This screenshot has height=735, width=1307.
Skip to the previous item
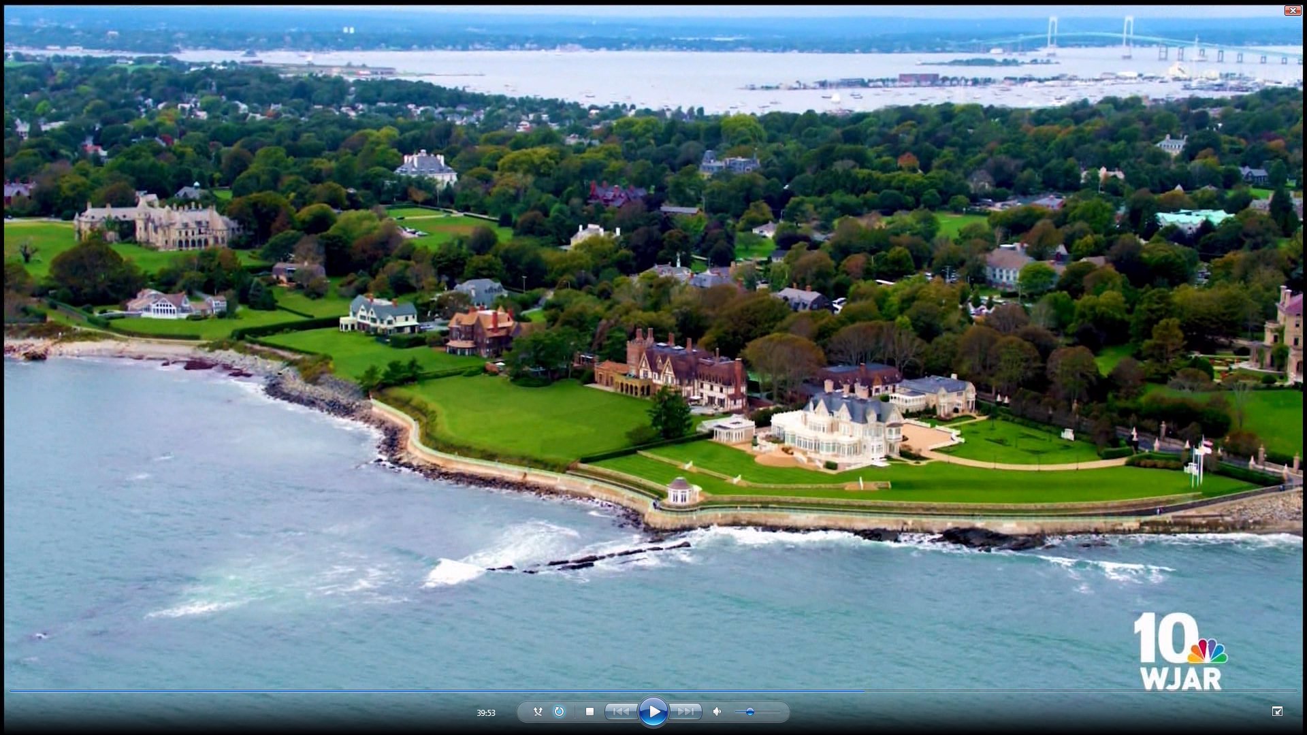(x=620, y=712)
